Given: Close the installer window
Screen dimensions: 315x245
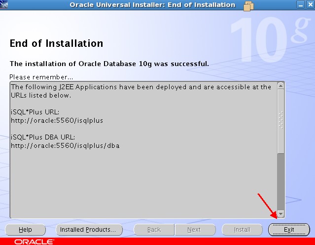Looking at the screenshot, I should 311,5.
